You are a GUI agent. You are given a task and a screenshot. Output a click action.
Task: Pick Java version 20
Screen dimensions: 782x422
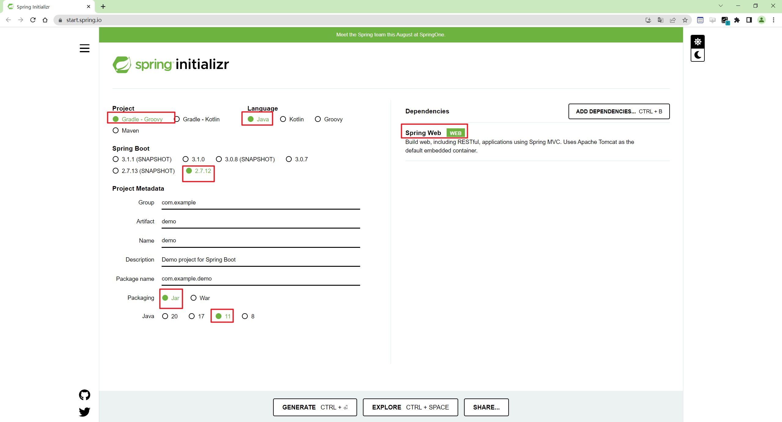170,316
